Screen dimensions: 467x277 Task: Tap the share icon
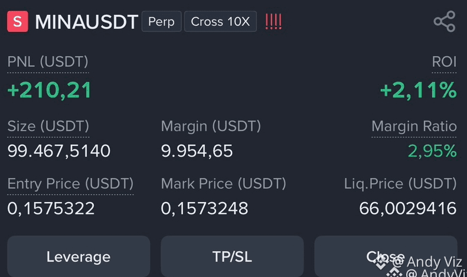point(445,21)
